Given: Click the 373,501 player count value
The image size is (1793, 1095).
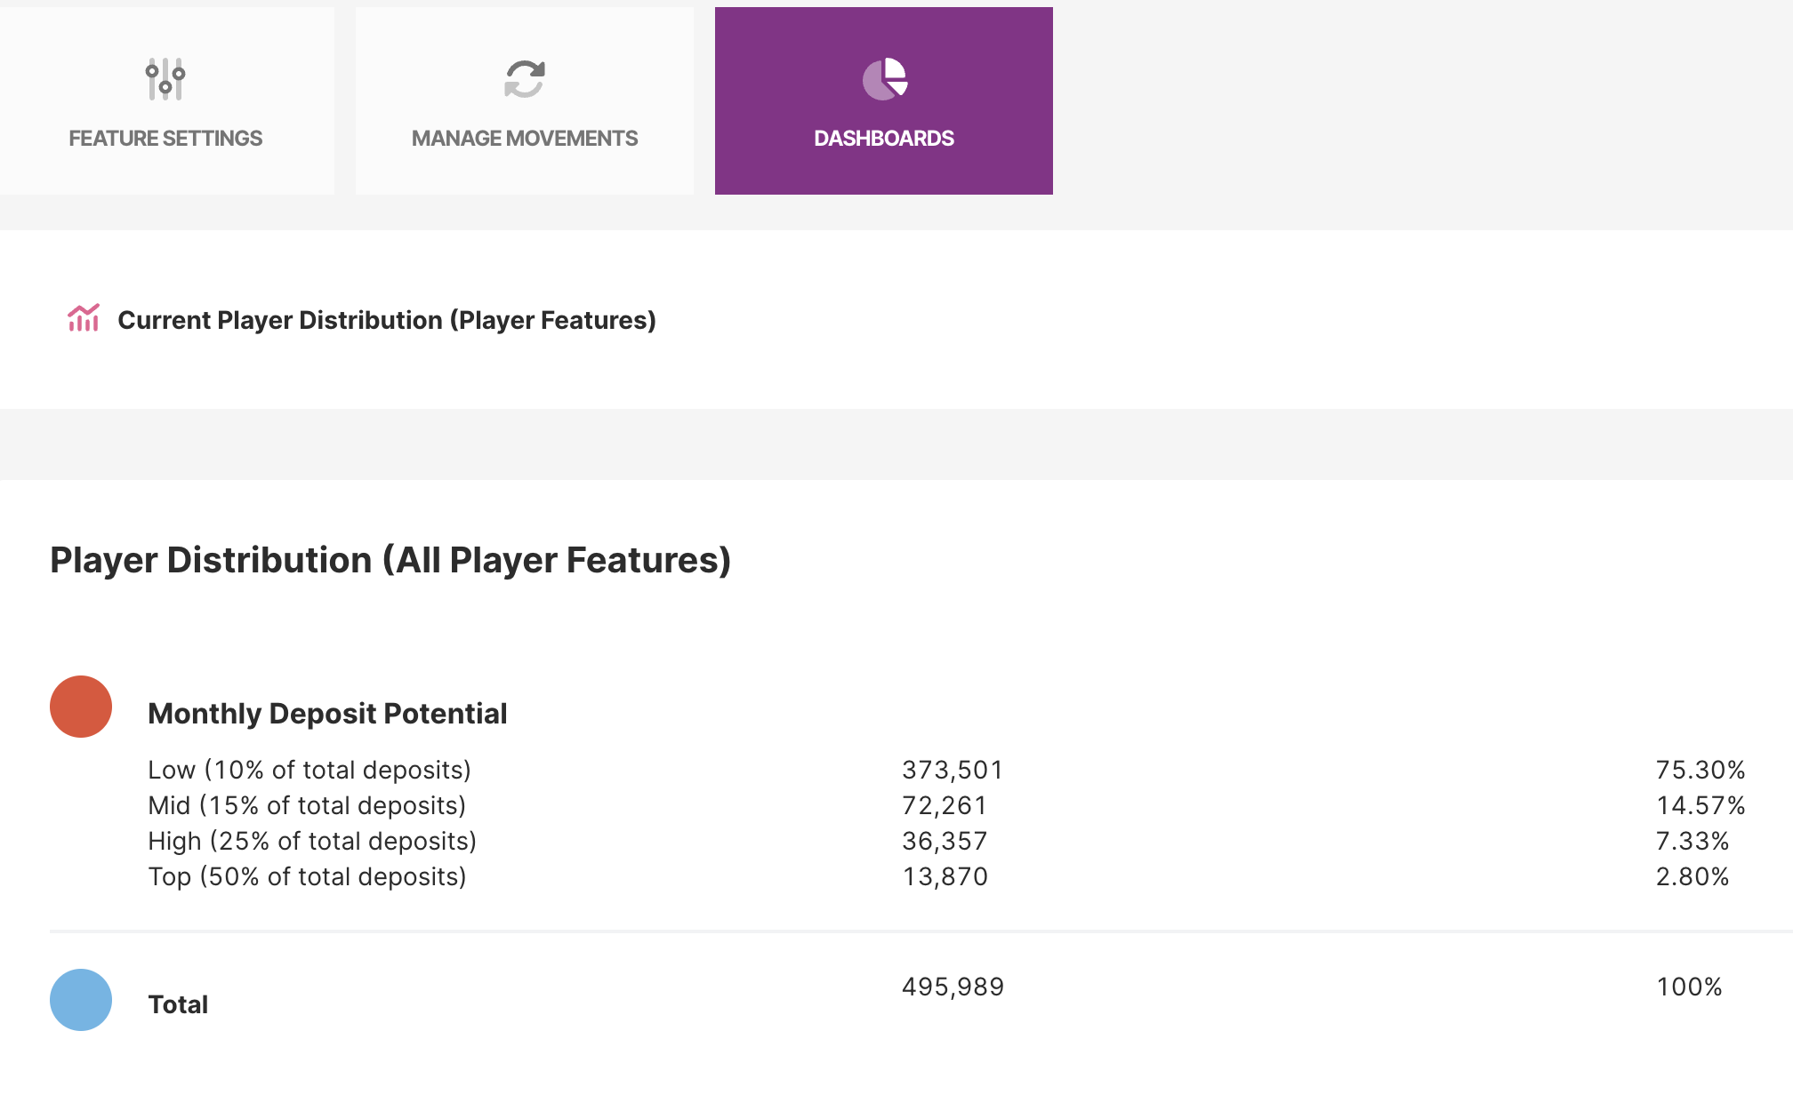Looking at the screenshot, I should 953,770.
